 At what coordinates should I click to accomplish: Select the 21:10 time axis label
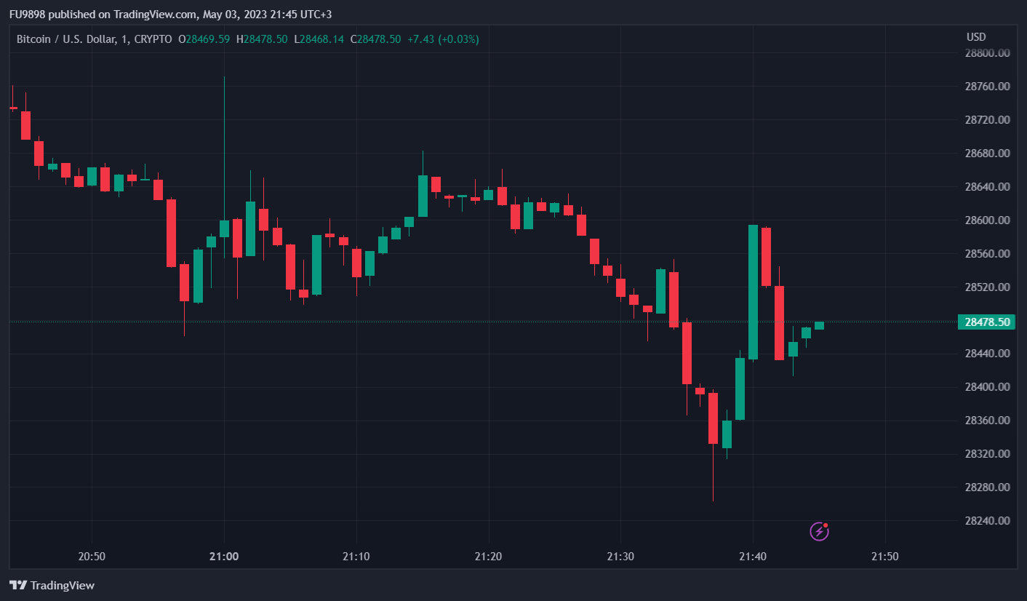point(356,557)
